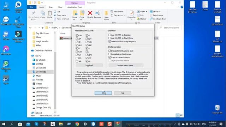
Task: Switch to details view icon in status bar
Action: coord(178,115)
